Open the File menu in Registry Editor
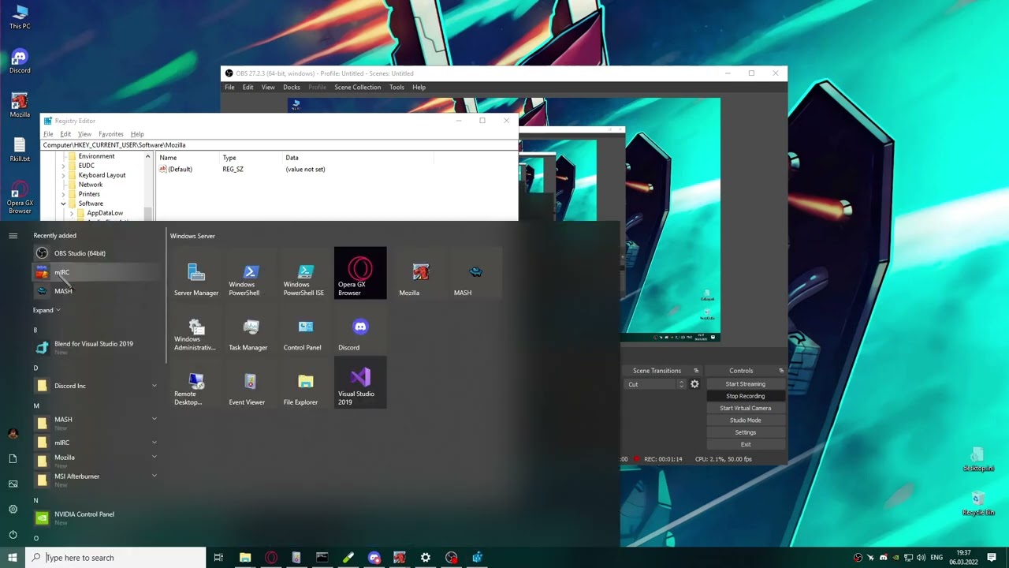1009x568 pixels. [48, 134]
